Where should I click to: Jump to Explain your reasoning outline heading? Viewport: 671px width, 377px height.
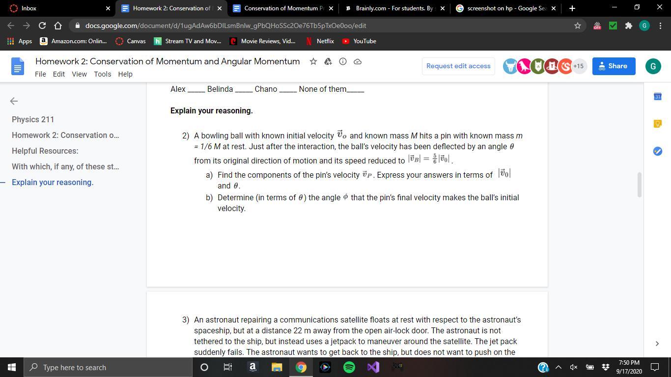(x=53, y=183)
